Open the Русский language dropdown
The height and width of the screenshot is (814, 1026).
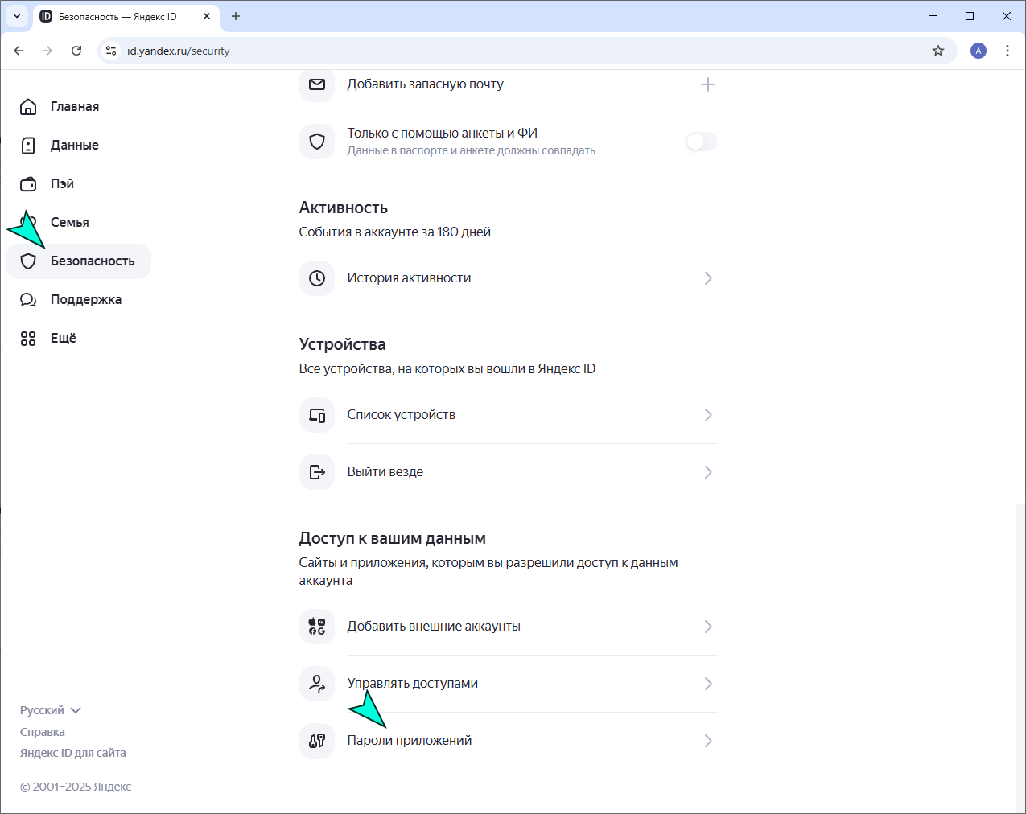pyautogui.click(x=51, y=709)
